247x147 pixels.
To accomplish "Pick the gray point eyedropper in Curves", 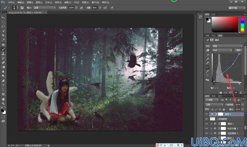I will coord(208,59).
